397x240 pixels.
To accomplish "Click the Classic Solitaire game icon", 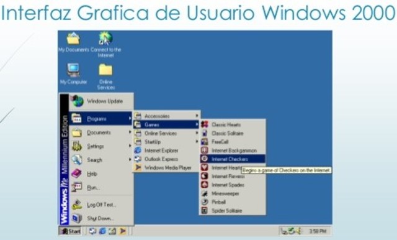I will click(205, 133).
